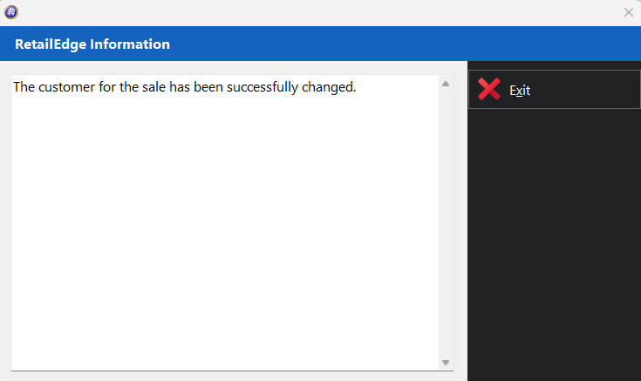Click the word "customer" in the message
Image resolution: width=641 pixels, height=381 pixels.
click(x=66, y=87)
